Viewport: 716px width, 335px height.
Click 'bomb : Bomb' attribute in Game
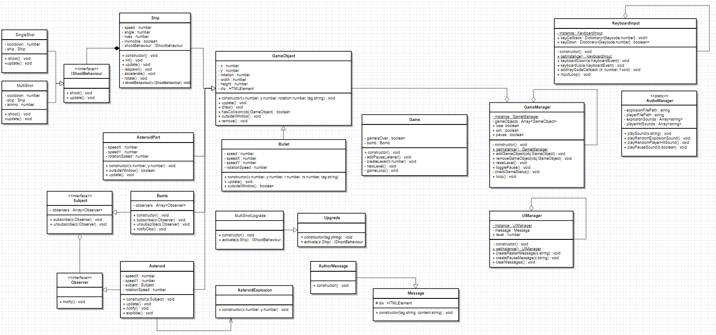tap(377, 143)
